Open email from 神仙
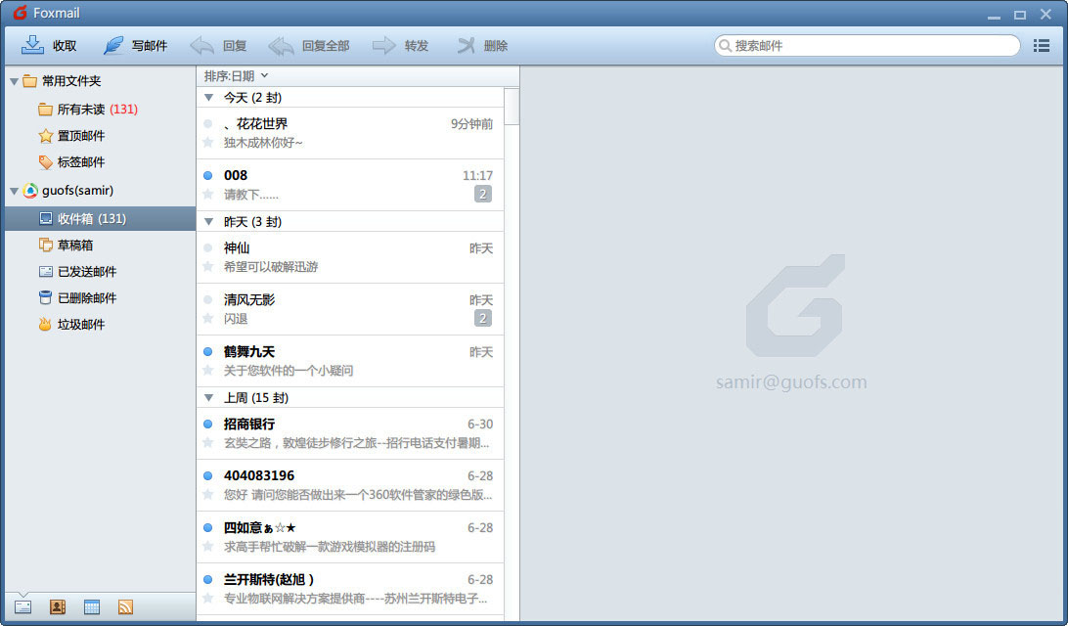The height and width of the screenshot is (626, 1068). pos(350,257)
